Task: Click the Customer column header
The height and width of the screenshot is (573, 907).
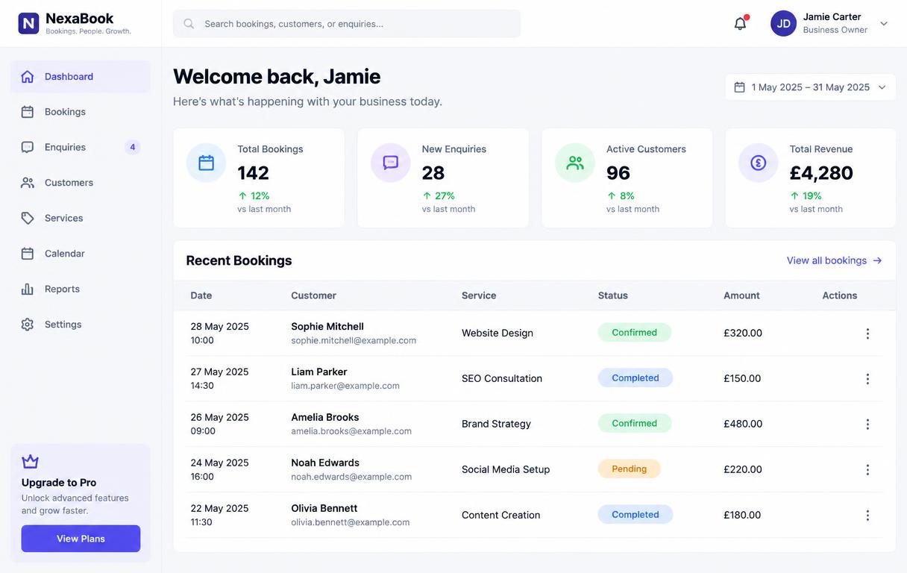Action: click(314, 295)
